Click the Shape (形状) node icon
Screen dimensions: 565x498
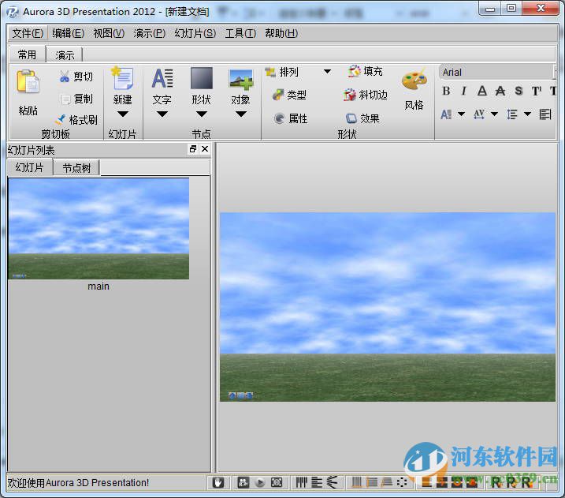click(202, 78)
